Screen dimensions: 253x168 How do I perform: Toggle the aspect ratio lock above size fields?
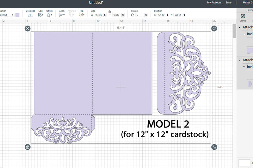coord(109,11)
